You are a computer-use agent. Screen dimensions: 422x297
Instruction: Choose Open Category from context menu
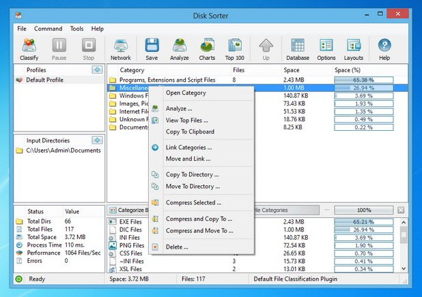pos(201,93)
